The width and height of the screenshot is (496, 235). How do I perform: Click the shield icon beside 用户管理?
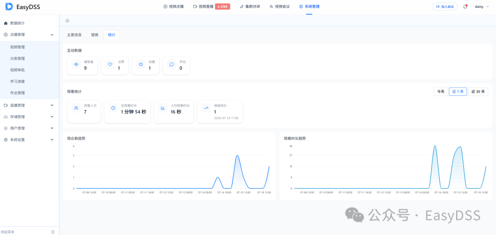6,128
